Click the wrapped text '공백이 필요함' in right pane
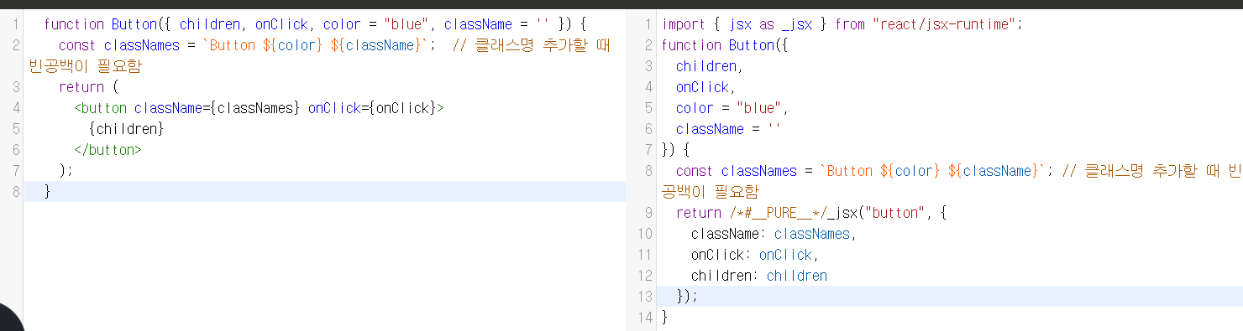Screen dimensions: 1243x331 (x=711, y=192)
